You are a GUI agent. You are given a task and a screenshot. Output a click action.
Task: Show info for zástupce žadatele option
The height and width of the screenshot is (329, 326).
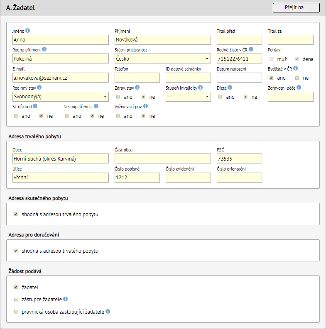[65, 299]
